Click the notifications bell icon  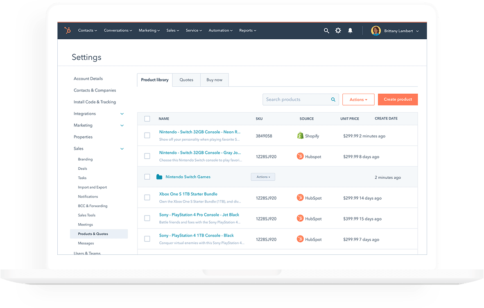pos(350,31)
